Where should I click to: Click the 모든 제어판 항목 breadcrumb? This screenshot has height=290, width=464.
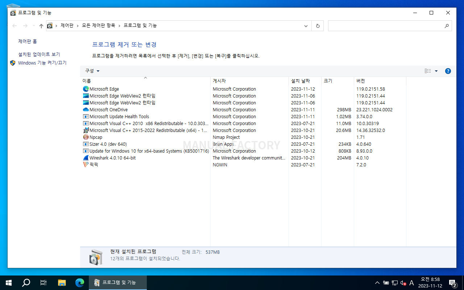click(98, 26)
